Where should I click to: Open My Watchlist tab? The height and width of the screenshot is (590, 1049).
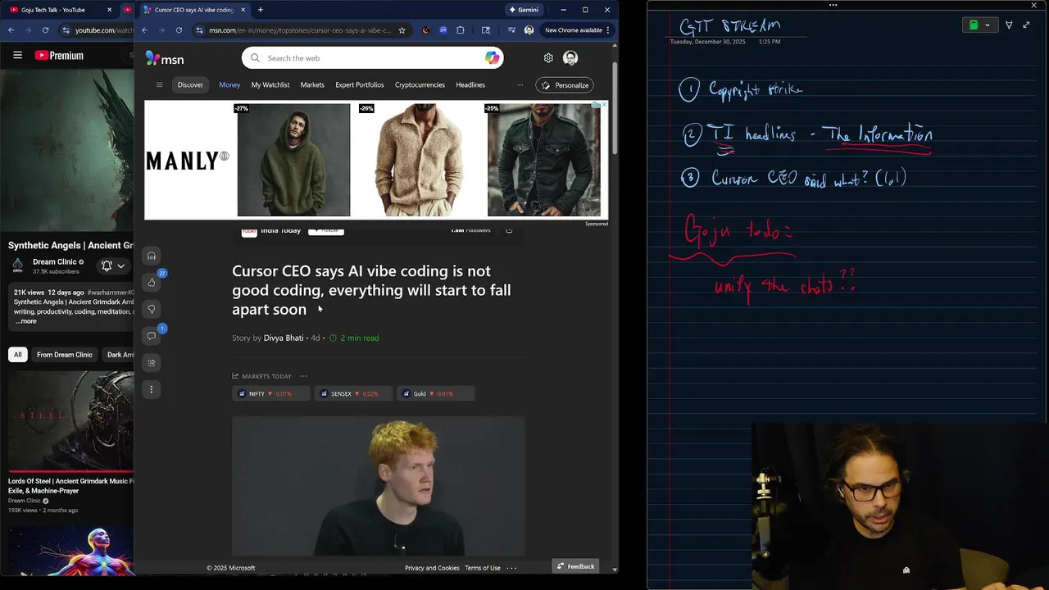[x=270, y=84]
